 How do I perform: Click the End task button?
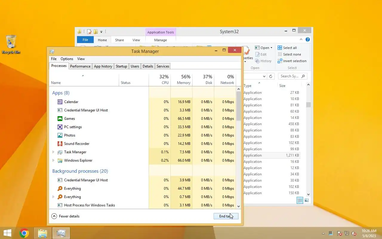click(x=226, y=216)
